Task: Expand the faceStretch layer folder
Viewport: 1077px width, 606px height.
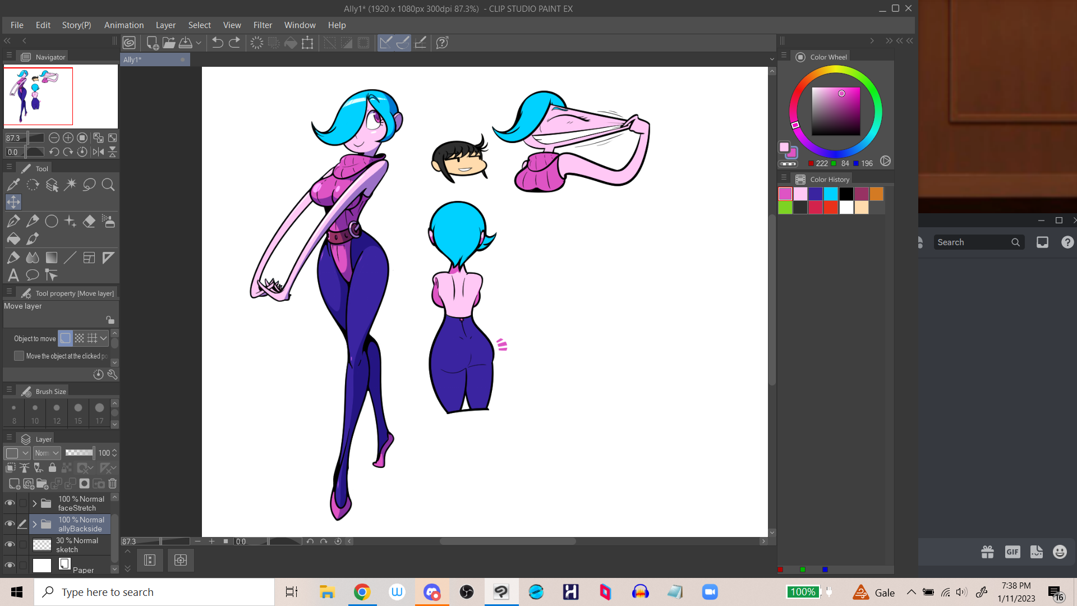Action: (35, 503)
